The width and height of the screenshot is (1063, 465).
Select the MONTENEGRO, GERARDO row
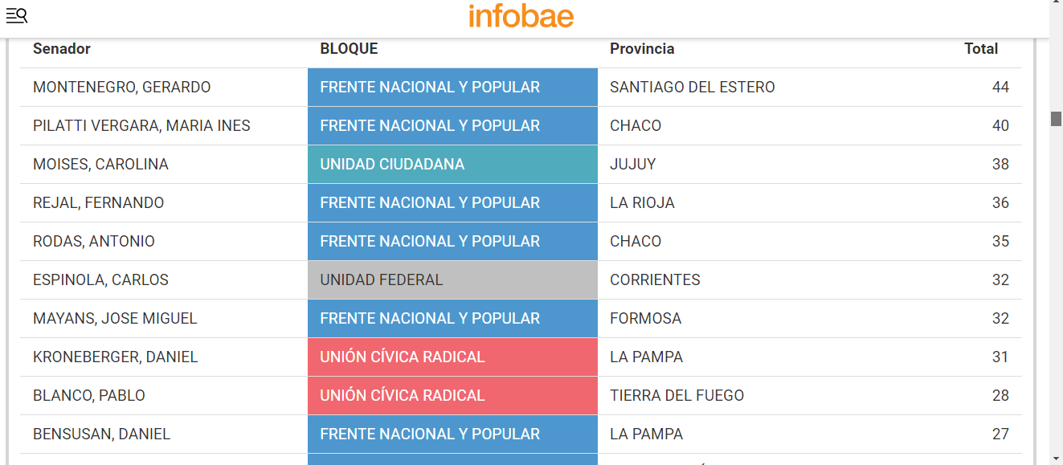(x=521, y=88)
